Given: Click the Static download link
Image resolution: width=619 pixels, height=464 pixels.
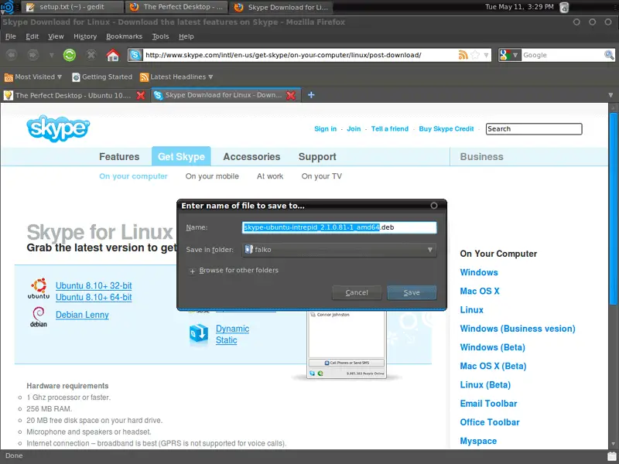Looking at the screenshot, I should (x=226, y=340).
